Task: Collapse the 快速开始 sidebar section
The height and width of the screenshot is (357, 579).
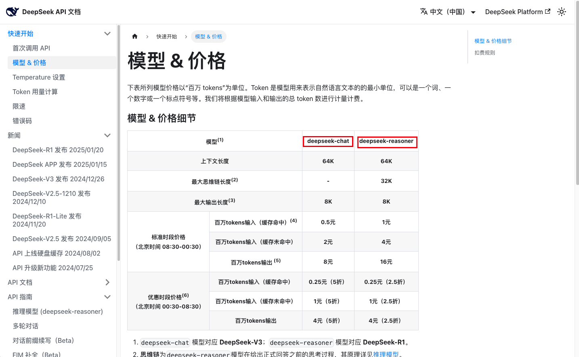Action: (x=107, y=34)
